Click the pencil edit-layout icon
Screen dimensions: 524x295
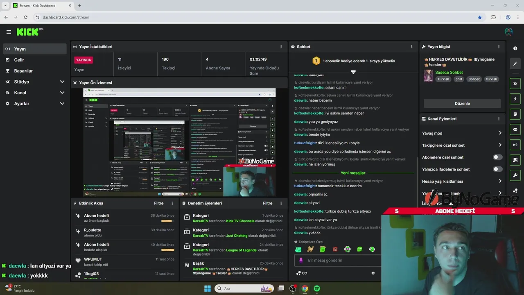515,64
